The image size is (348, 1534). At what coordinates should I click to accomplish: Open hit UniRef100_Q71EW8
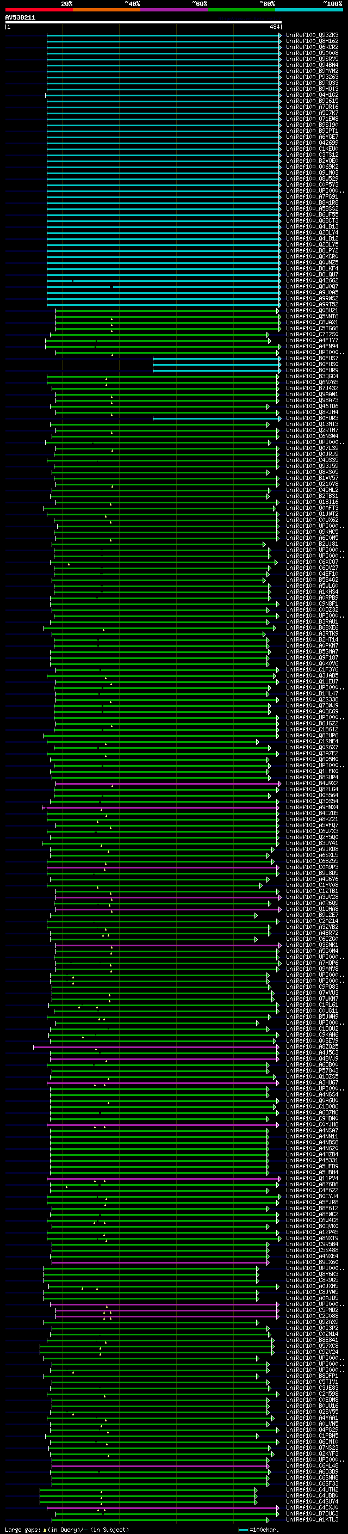(312, 119)
